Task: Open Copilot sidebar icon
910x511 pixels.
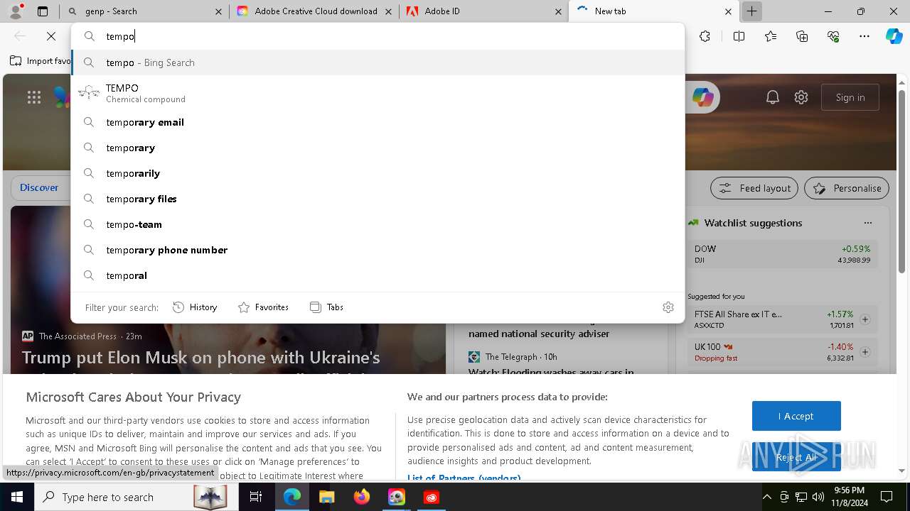Action: [894, 36]
